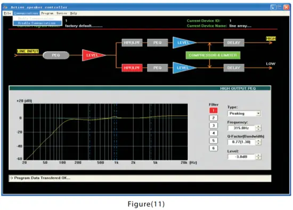Click the frequency response graph

[x=105, y=132]
